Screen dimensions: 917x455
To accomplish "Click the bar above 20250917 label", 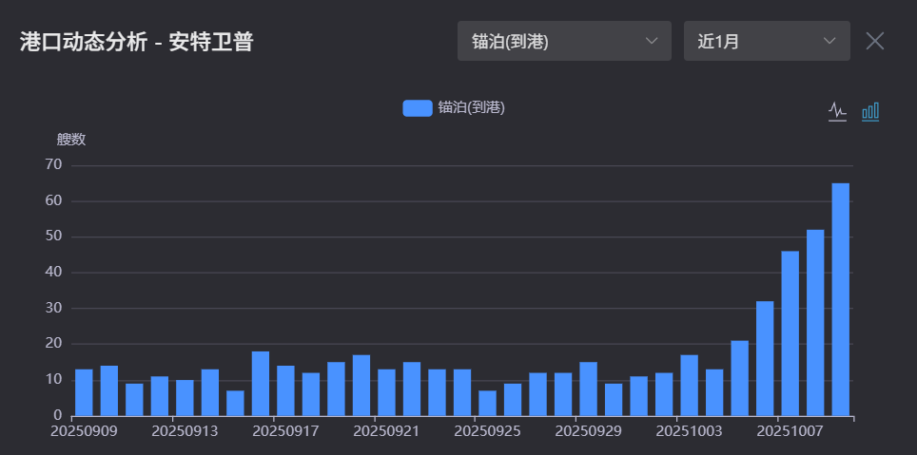I will (285, 390).
